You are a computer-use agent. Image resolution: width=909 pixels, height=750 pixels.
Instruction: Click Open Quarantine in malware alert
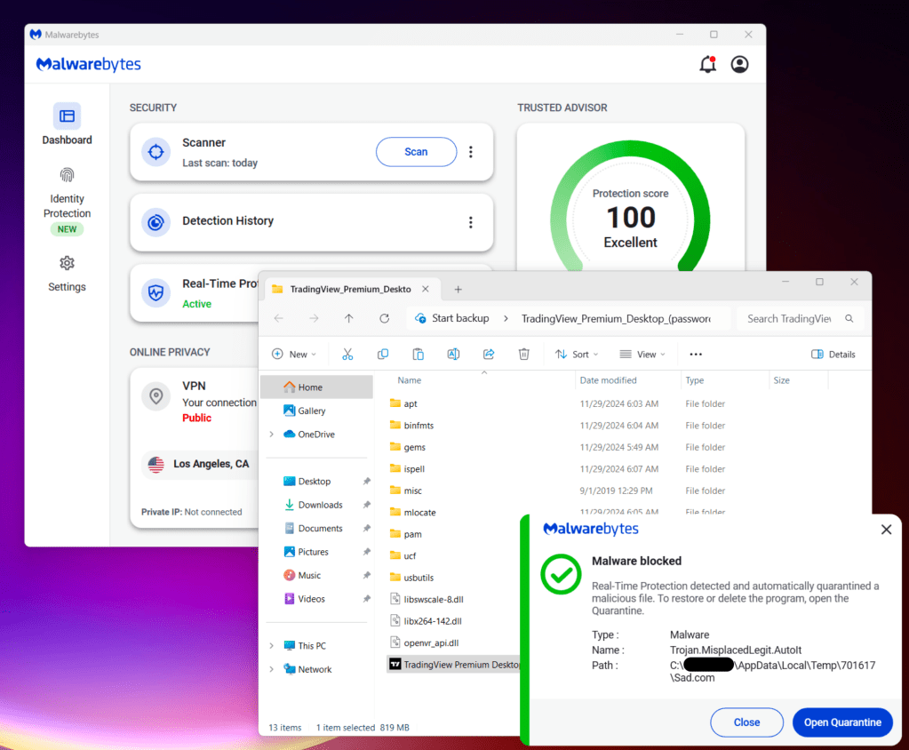842,722
